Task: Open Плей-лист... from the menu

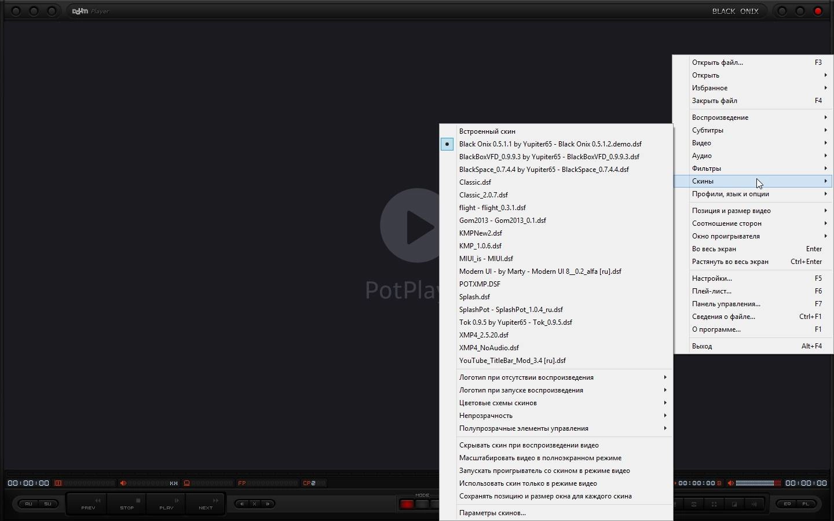Action: coord(753,291)
